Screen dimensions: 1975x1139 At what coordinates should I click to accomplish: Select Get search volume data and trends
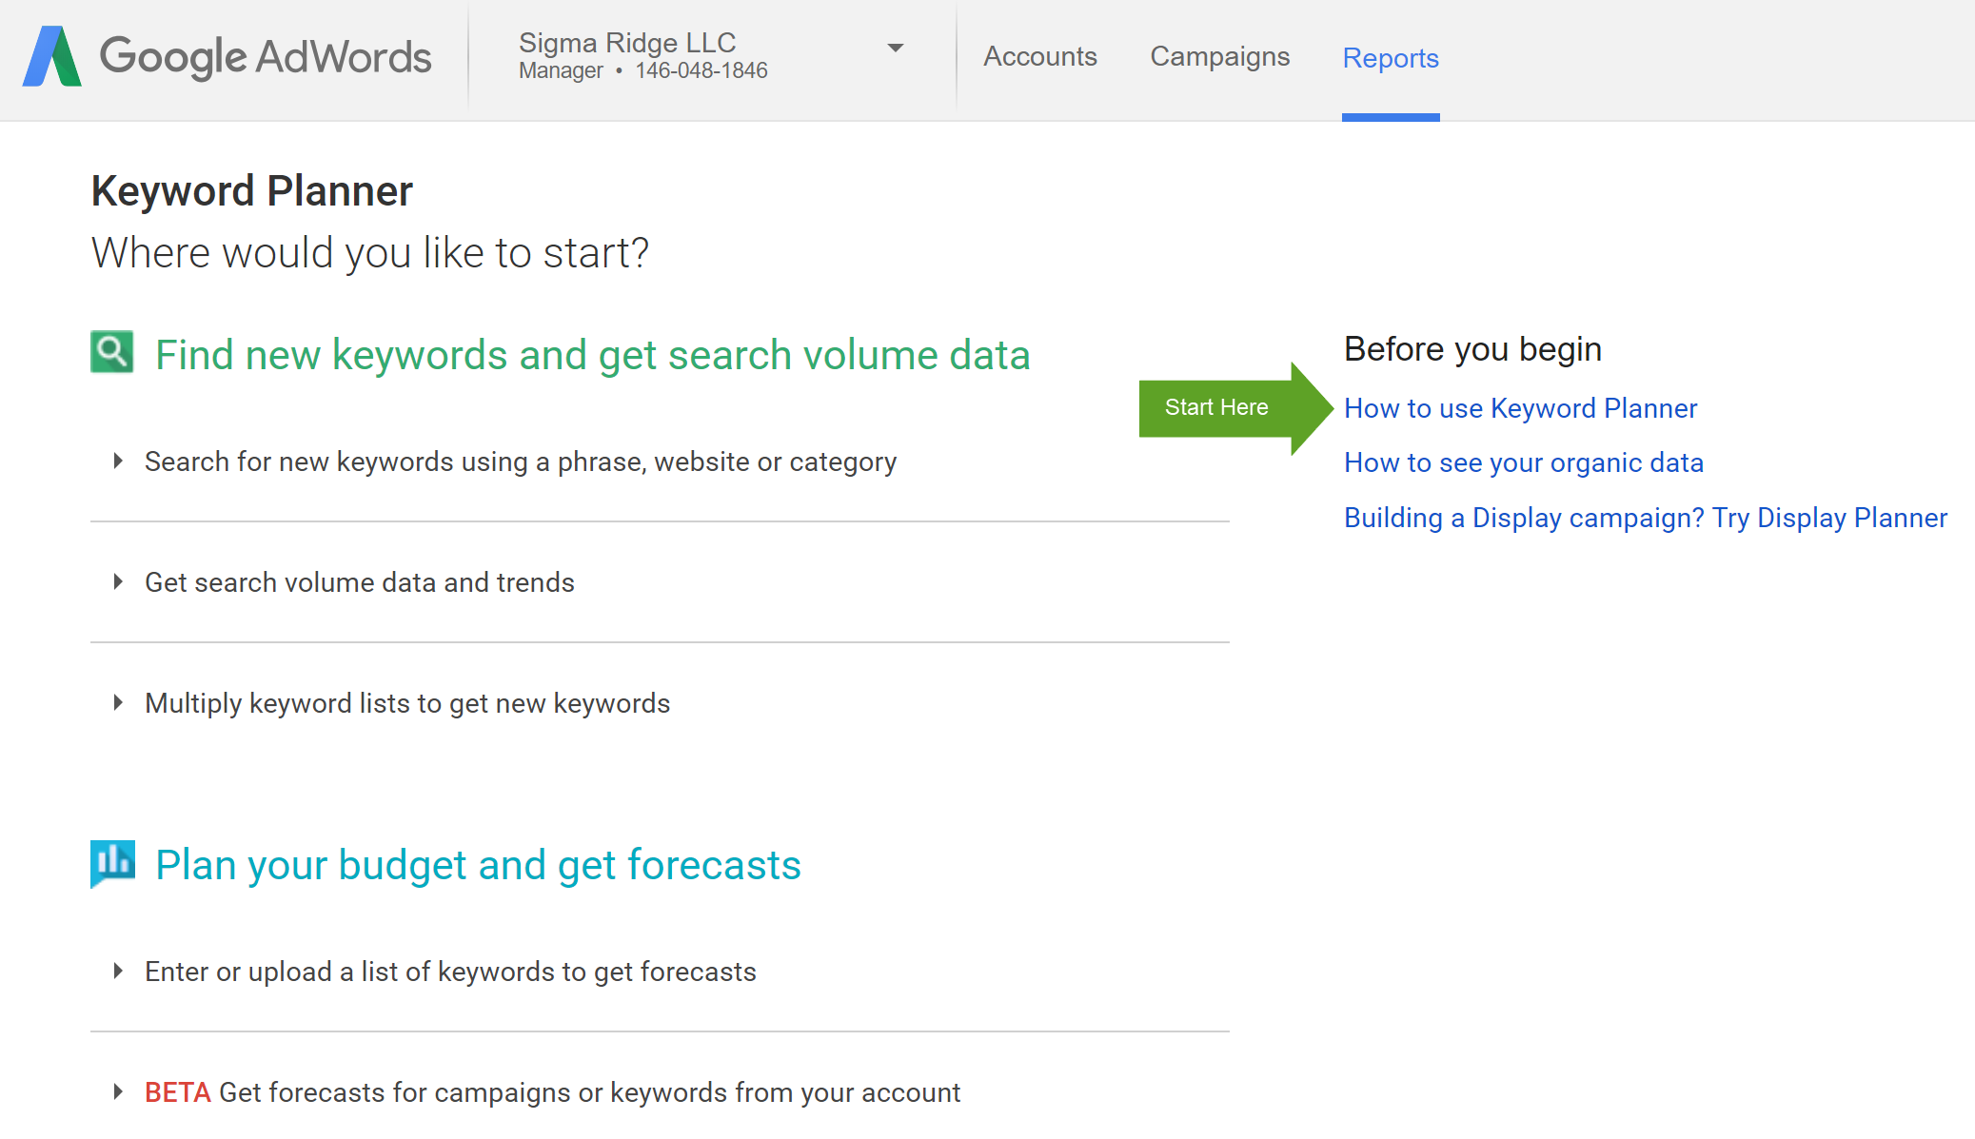[359, 582]
